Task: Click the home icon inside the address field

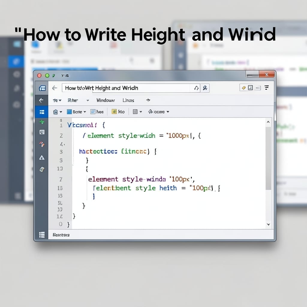Action: tap(196, 88)
